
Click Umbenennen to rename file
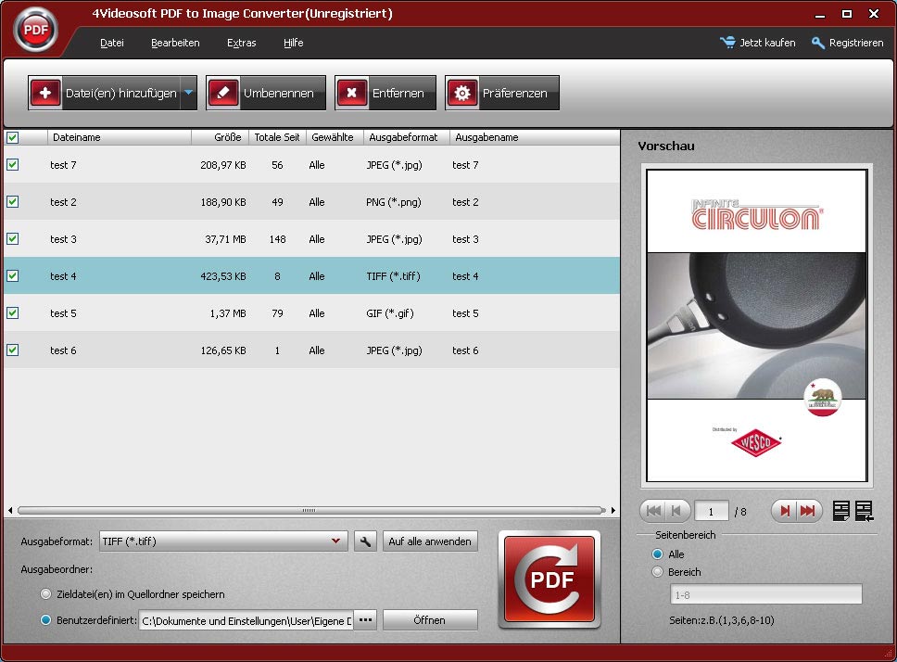pyautogui.click(x=266, y=93)
